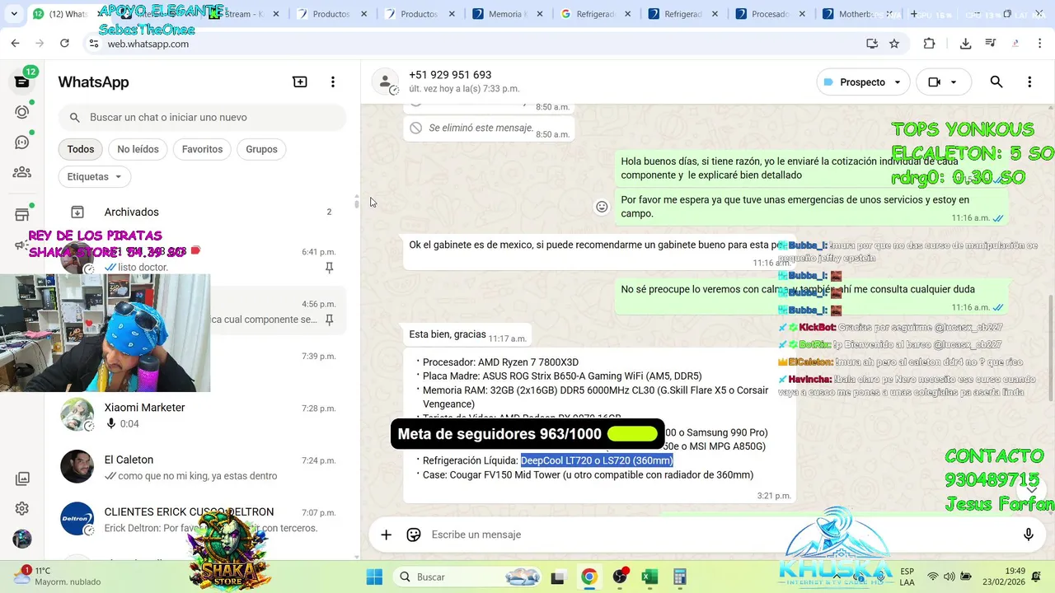Open a new browser tab
This screenshot has height=593, width=1055.
click(913, 14)
